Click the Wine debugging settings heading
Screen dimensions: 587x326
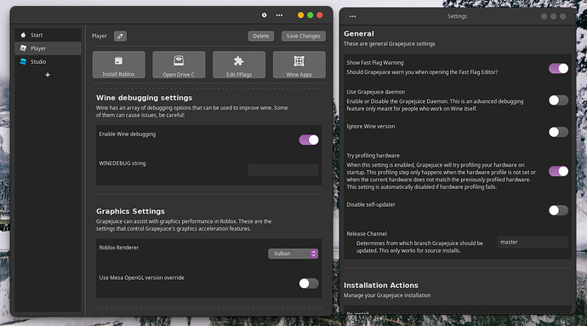click(x=144, y=98)
